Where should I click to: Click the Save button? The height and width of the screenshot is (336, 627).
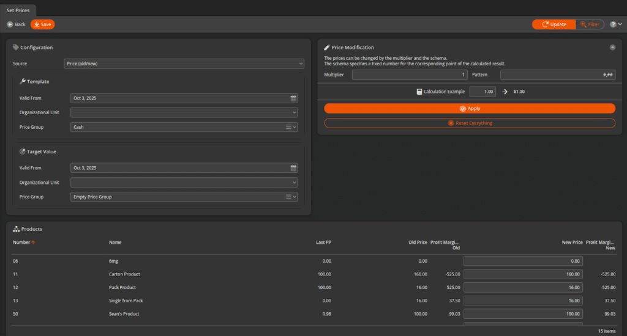42,24
